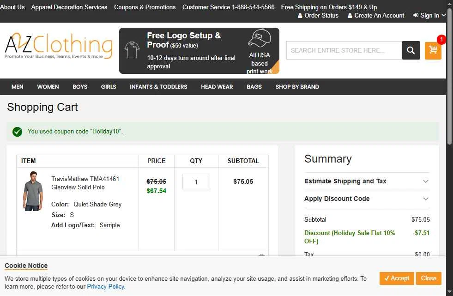The image size is (453, 296).
Task: Click the Order Status person icon
Action: click(300, 16)
